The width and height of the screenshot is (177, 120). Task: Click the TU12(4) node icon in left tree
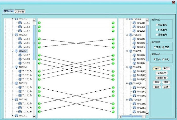pyautogui.click(x=20, y=39)
